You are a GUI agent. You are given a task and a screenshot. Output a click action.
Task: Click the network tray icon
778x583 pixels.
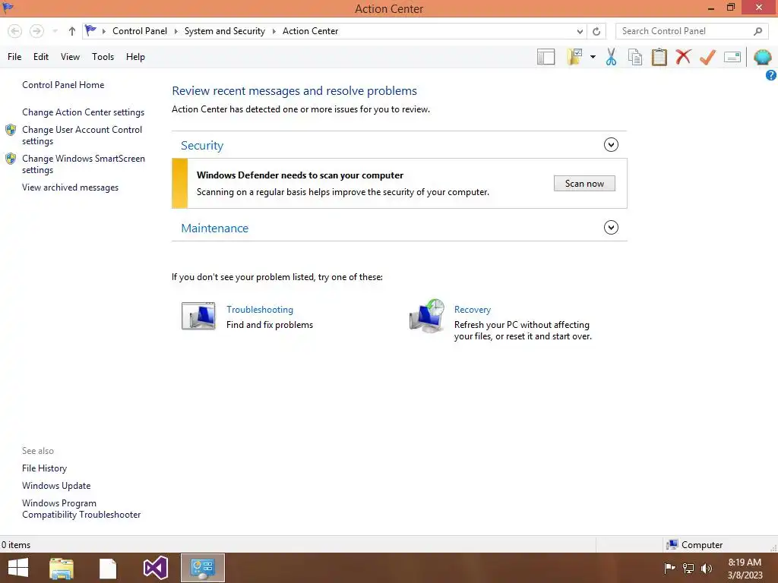(688, 568)
